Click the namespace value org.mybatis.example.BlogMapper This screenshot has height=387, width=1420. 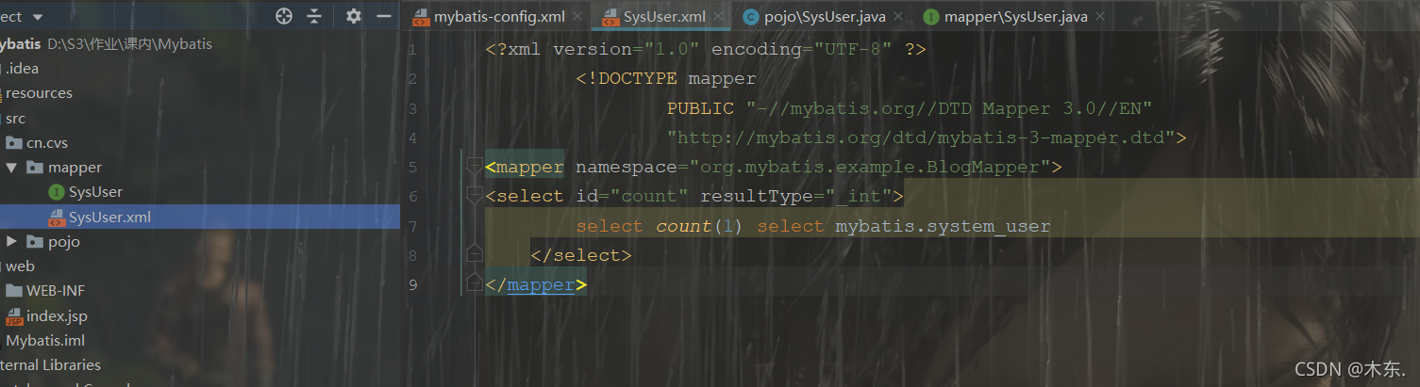click(870, 168)
